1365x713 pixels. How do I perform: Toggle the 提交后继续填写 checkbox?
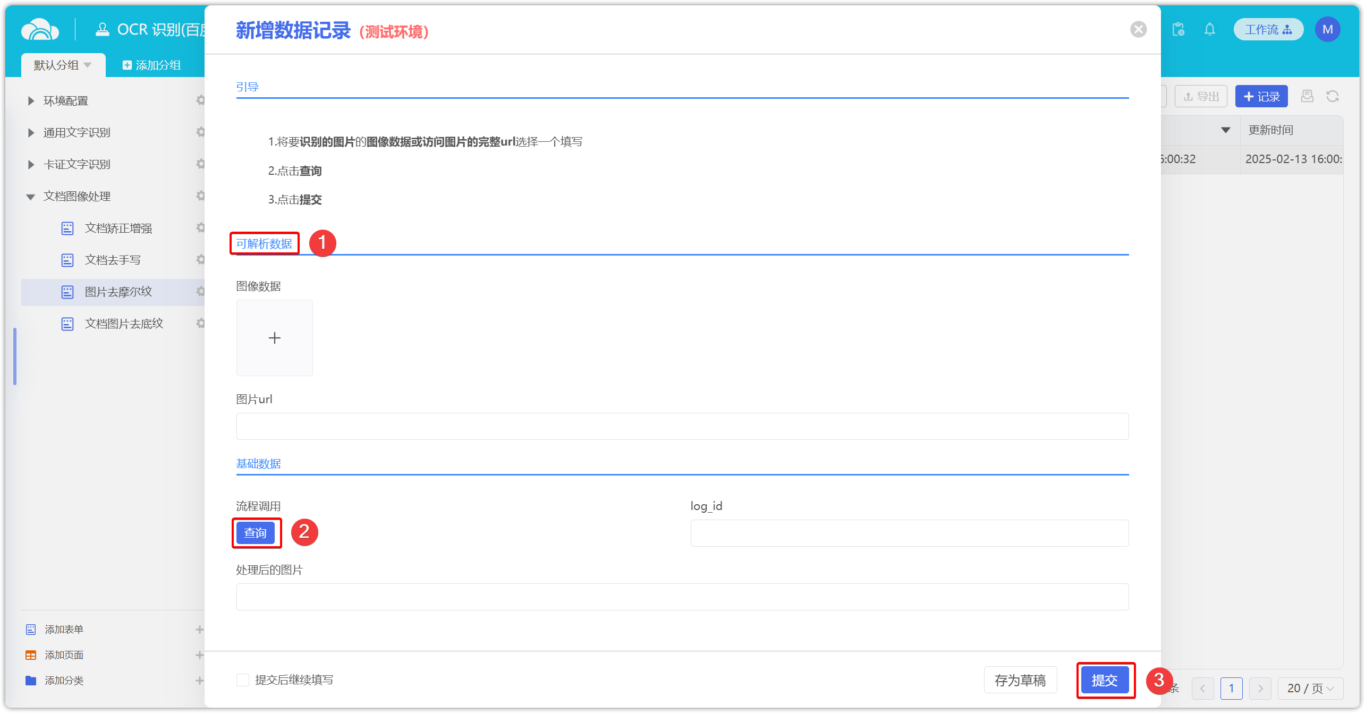tap(243, 680)
